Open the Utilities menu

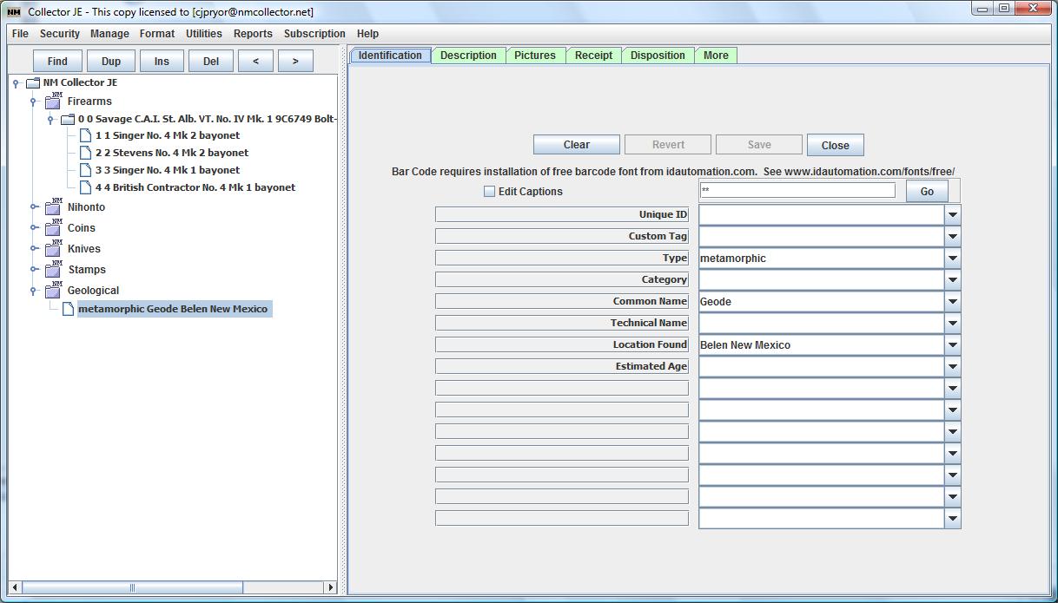203,34
